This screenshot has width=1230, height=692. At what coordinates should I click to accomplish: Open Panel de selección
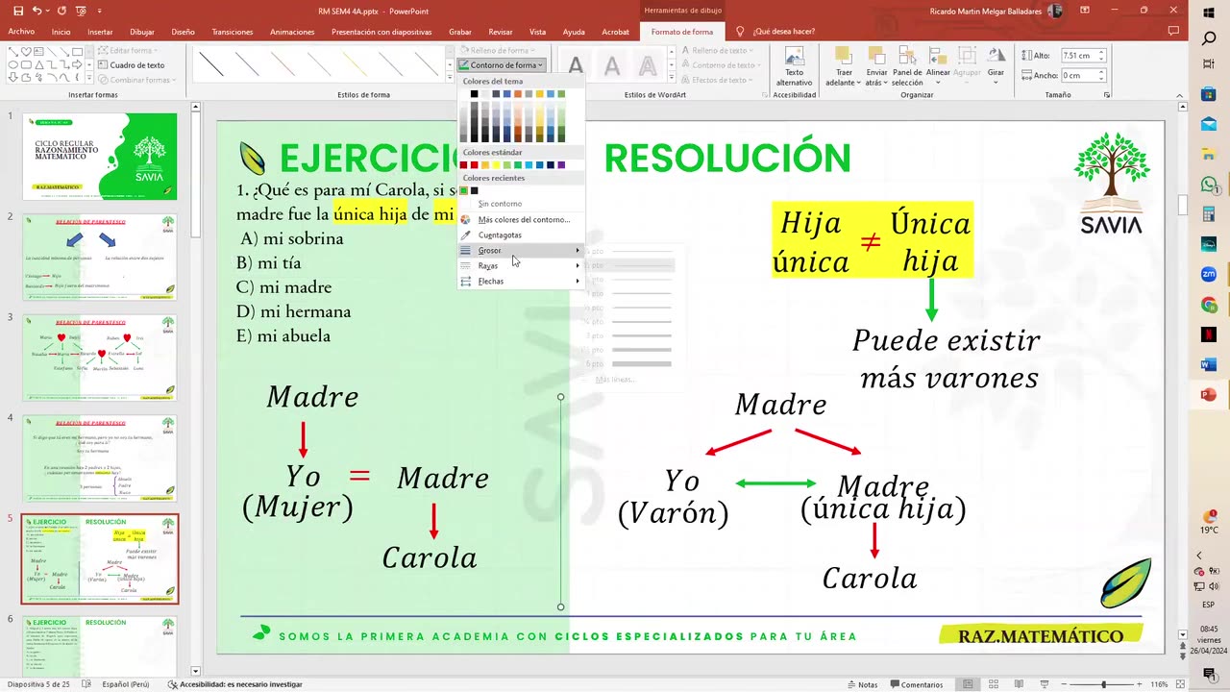[x=907, y=66]
